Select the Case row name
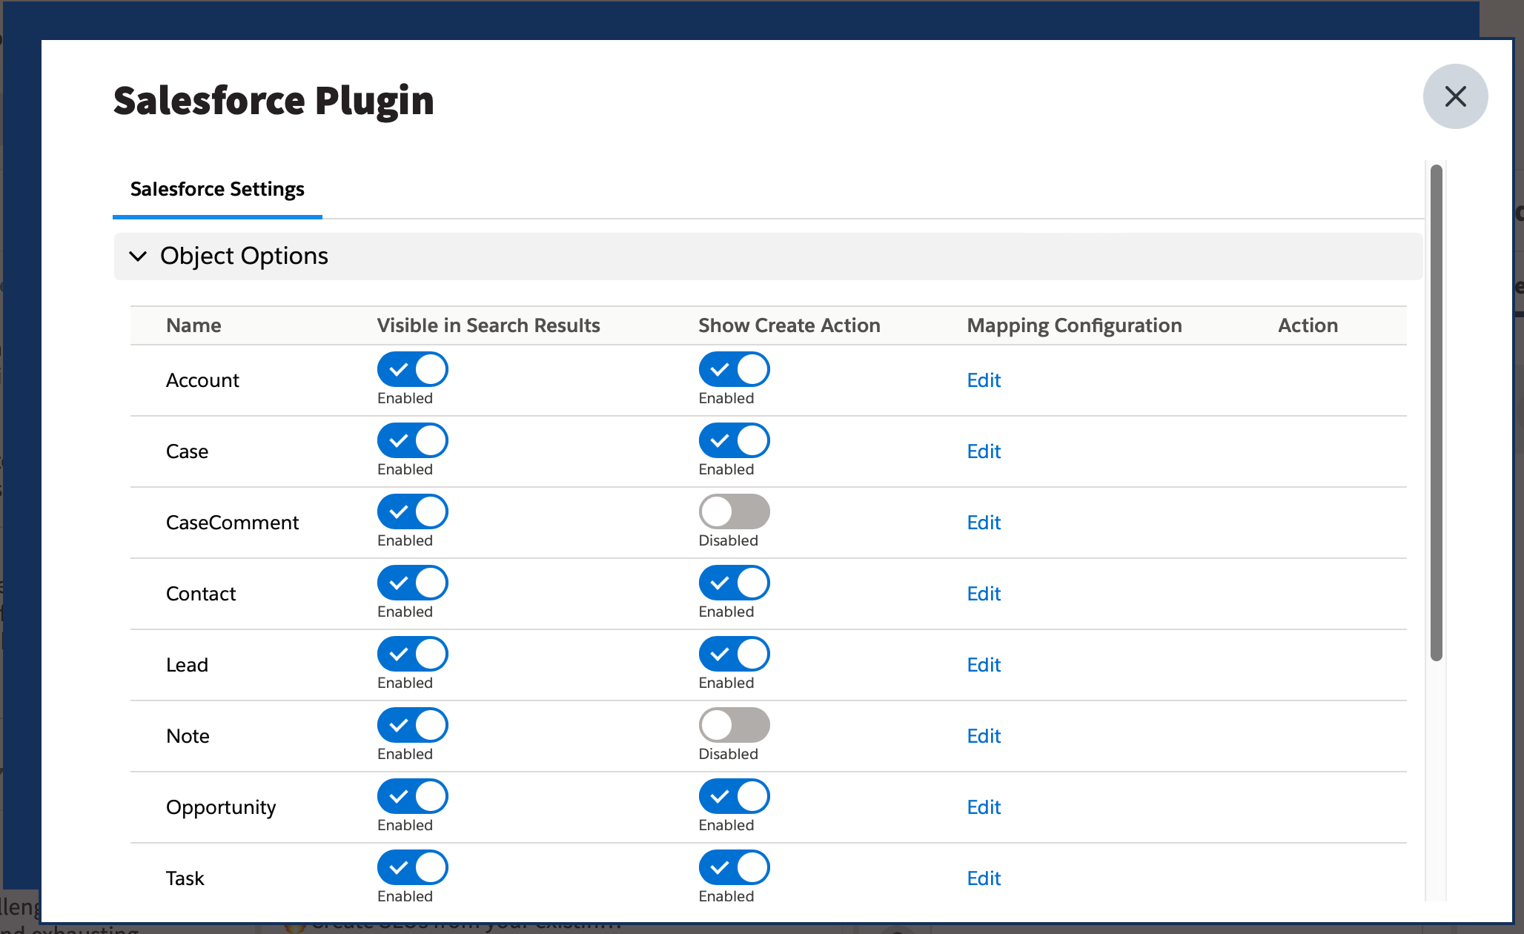 (x=187, y=451)
